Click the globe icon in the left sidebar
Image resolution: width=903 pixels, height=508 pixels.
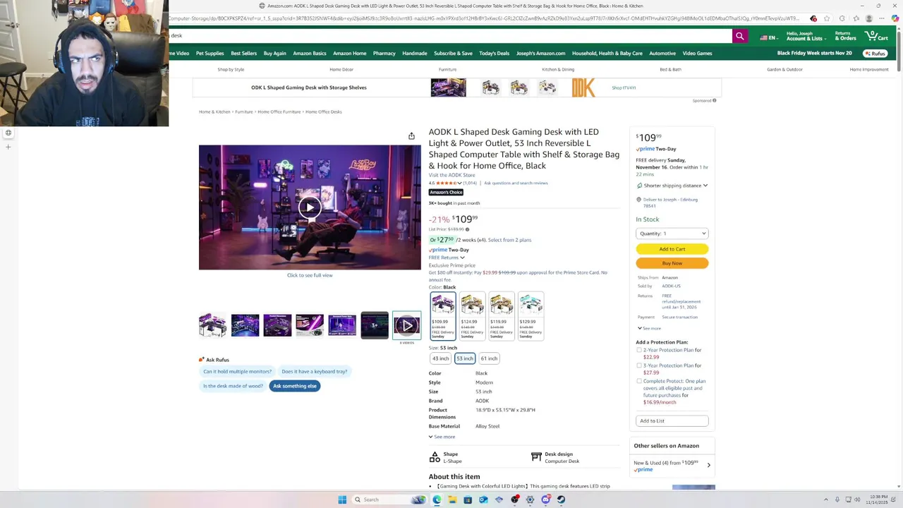[8, 133]
